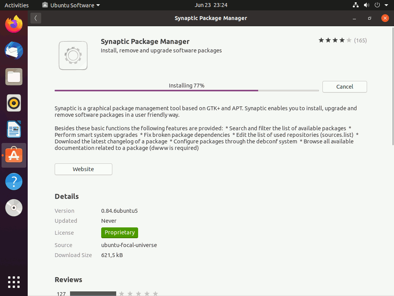Image resolution: width=394 pixels, height=296 pixels.
Task: Click the 127 five-star review bar
Action: coord(93,293)
